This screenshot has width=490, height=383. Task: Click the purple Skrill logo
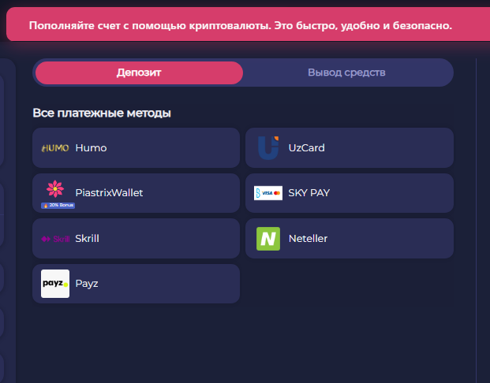pyautogui.click(x=55, y=239)
